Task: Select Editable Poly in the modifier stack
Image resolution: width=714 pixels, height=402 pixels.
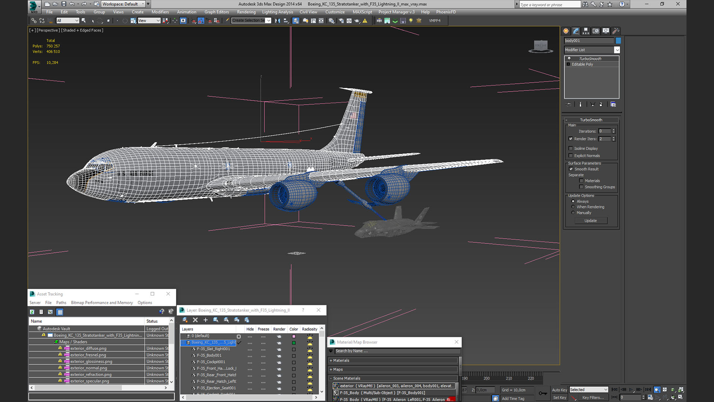Action: (582, 64)
